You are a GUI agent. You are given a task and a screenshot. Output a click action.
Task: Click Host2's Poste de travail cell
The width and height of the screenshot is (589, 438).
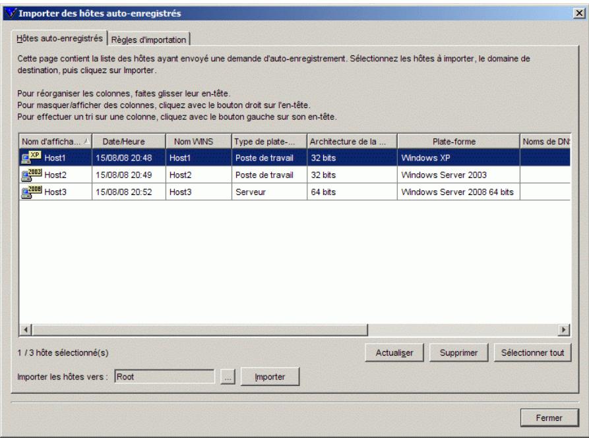(x=269, y=175)
